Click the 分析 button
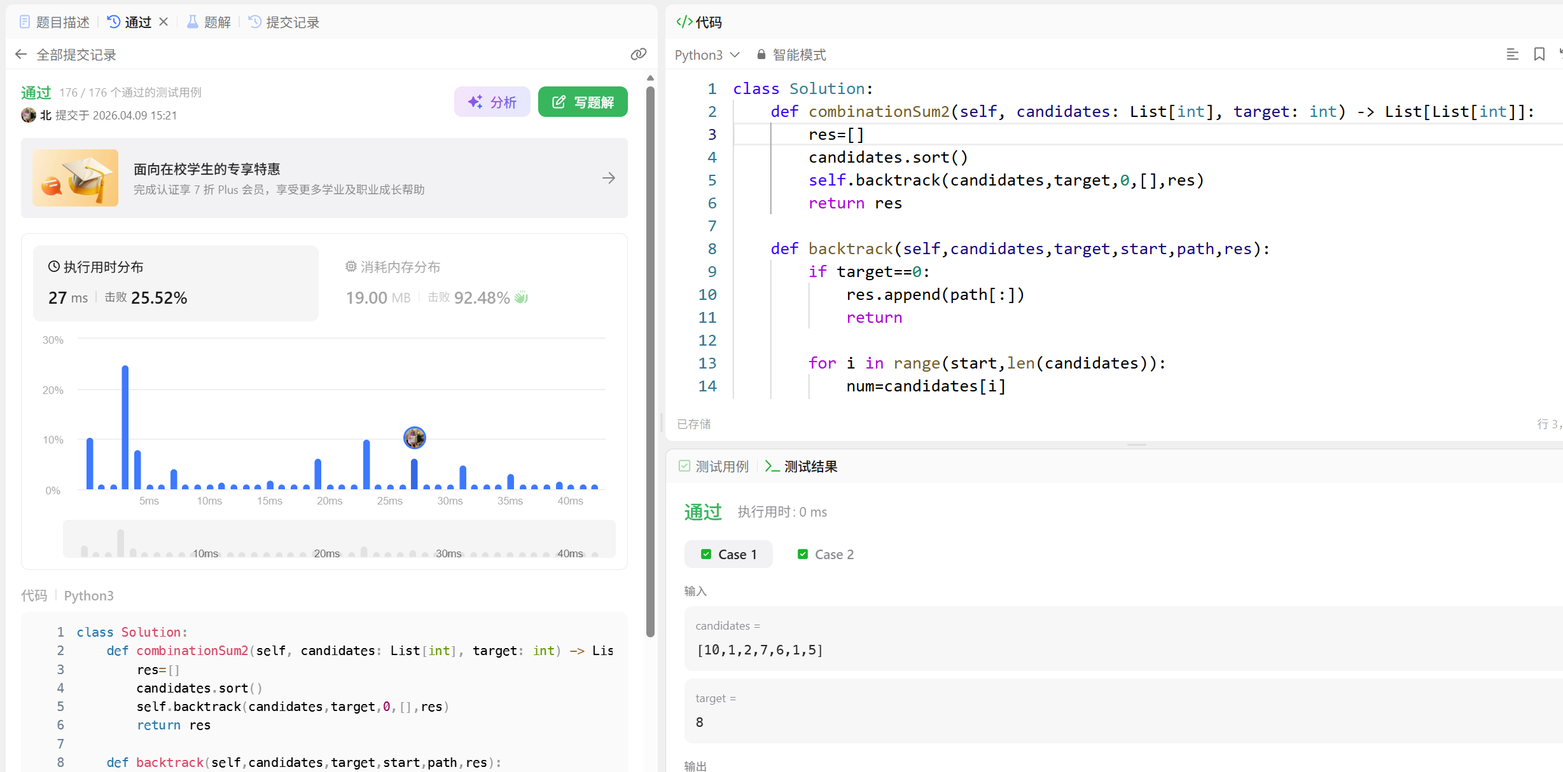Viewport: 1563px width, 772px height. (x=492, y=102)
